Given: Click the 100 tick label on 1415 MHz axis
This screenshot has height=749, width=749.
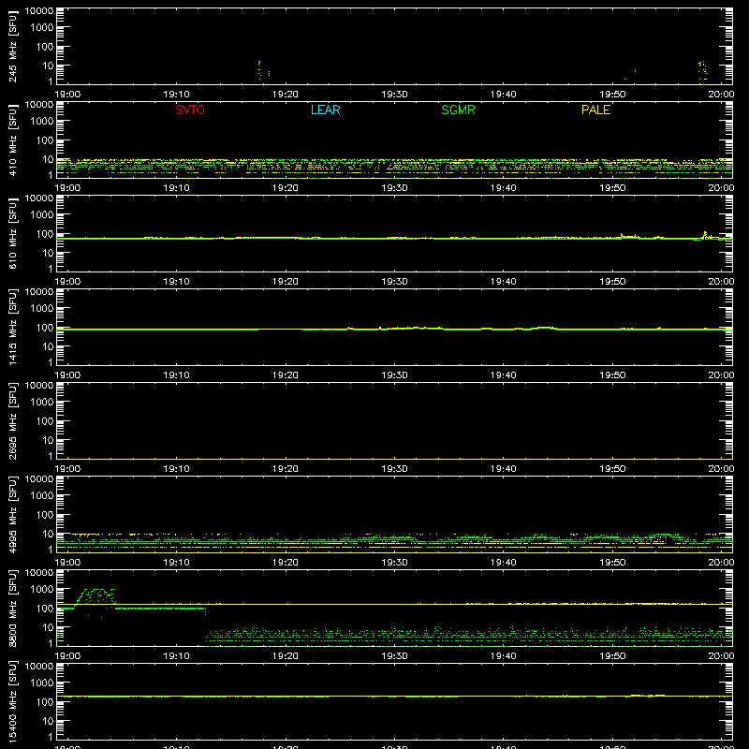Looking at the screenshot, I should (45, 328).
